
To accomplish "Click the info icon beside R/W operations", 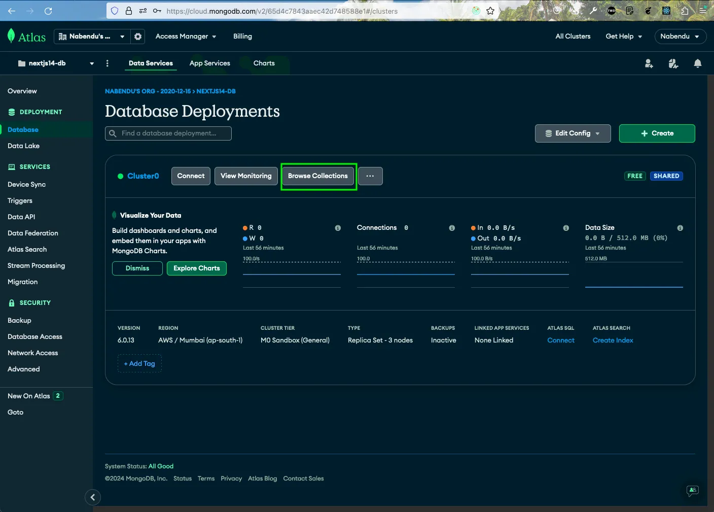I will click(338, 228).
